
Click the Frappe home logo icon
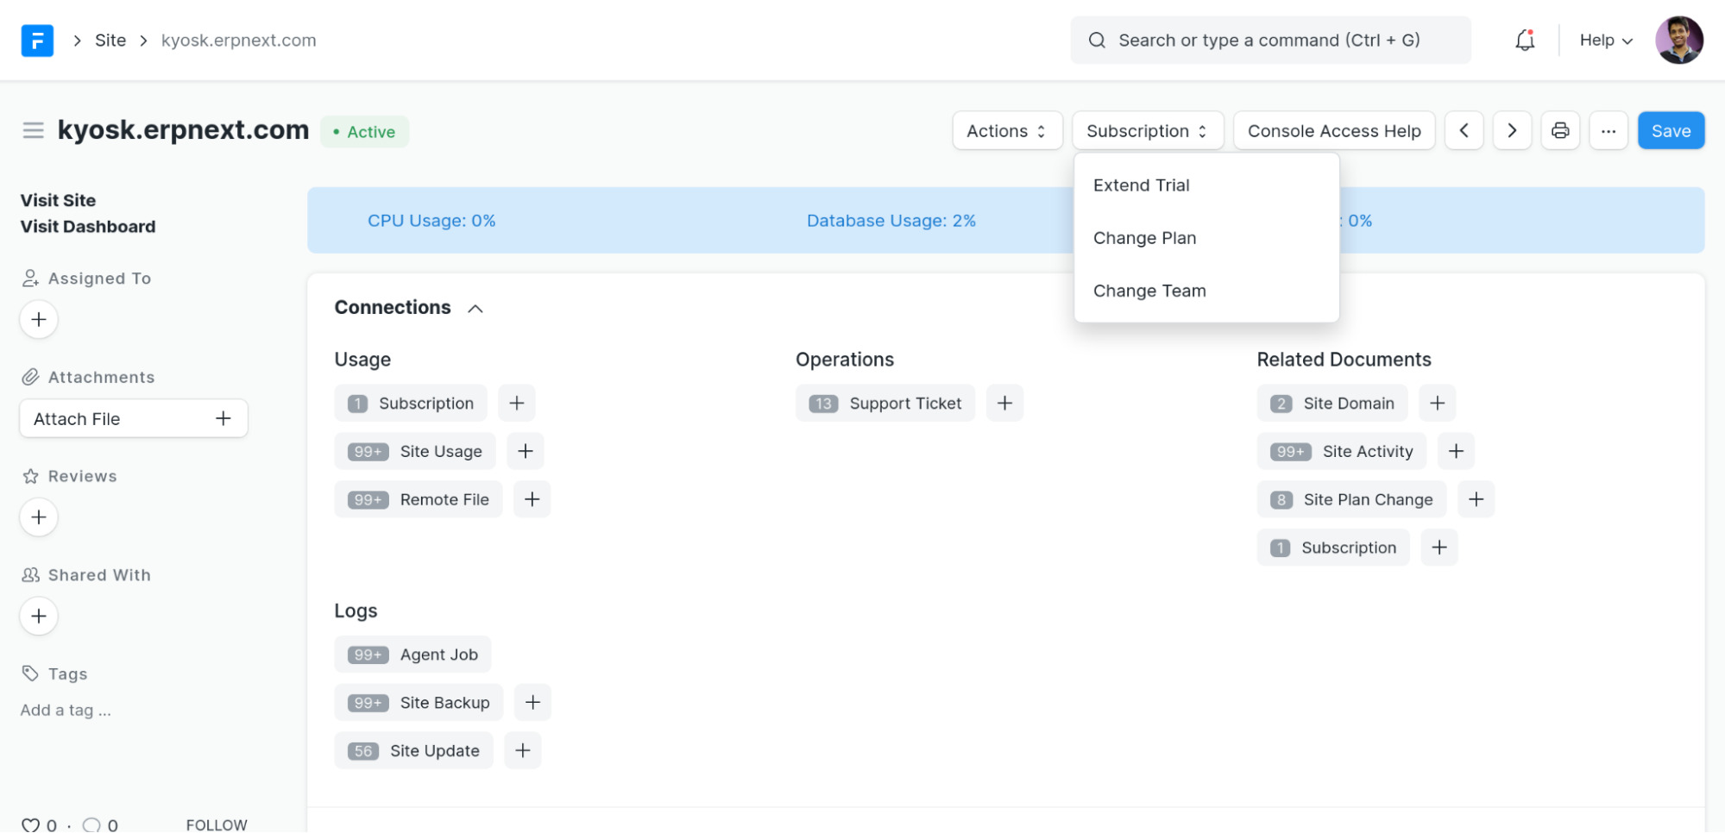click(37, 41)
